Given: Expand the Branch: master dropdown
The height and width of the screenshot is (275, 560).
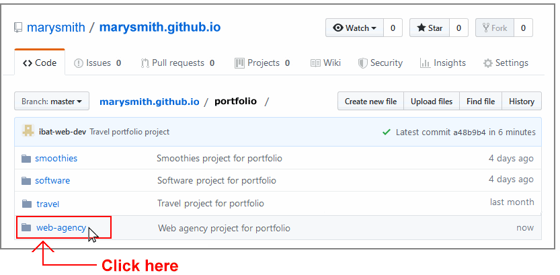Looking at the screenshot, I should (52, 102).
